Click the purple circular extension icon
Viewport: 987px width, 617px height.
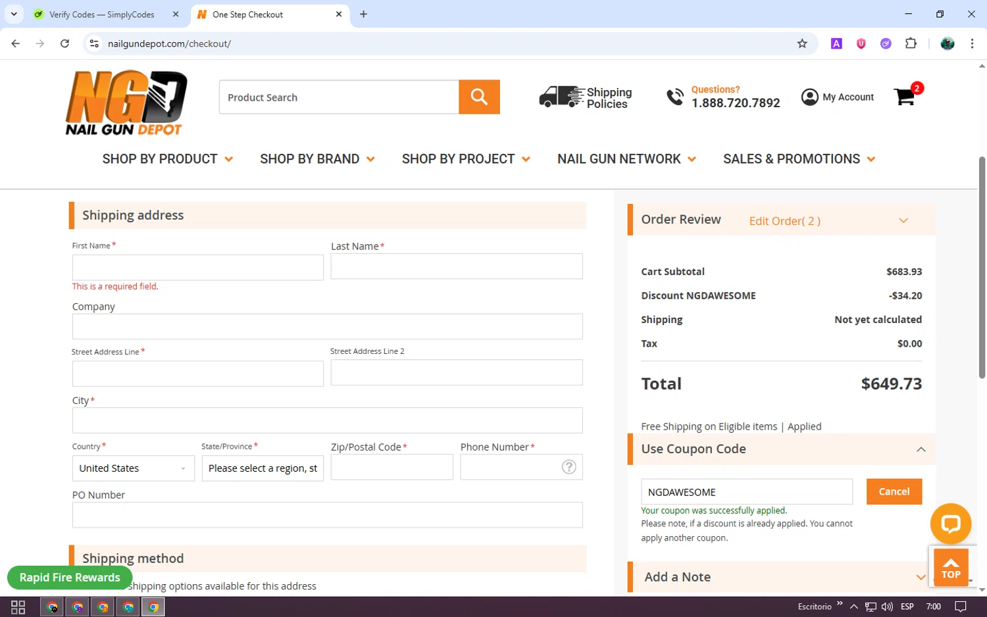pos(886,43)
